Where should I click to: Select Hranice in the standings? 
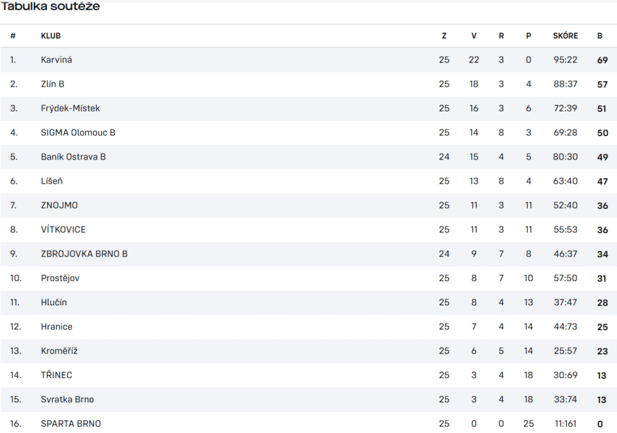click(x=57, y=326)
